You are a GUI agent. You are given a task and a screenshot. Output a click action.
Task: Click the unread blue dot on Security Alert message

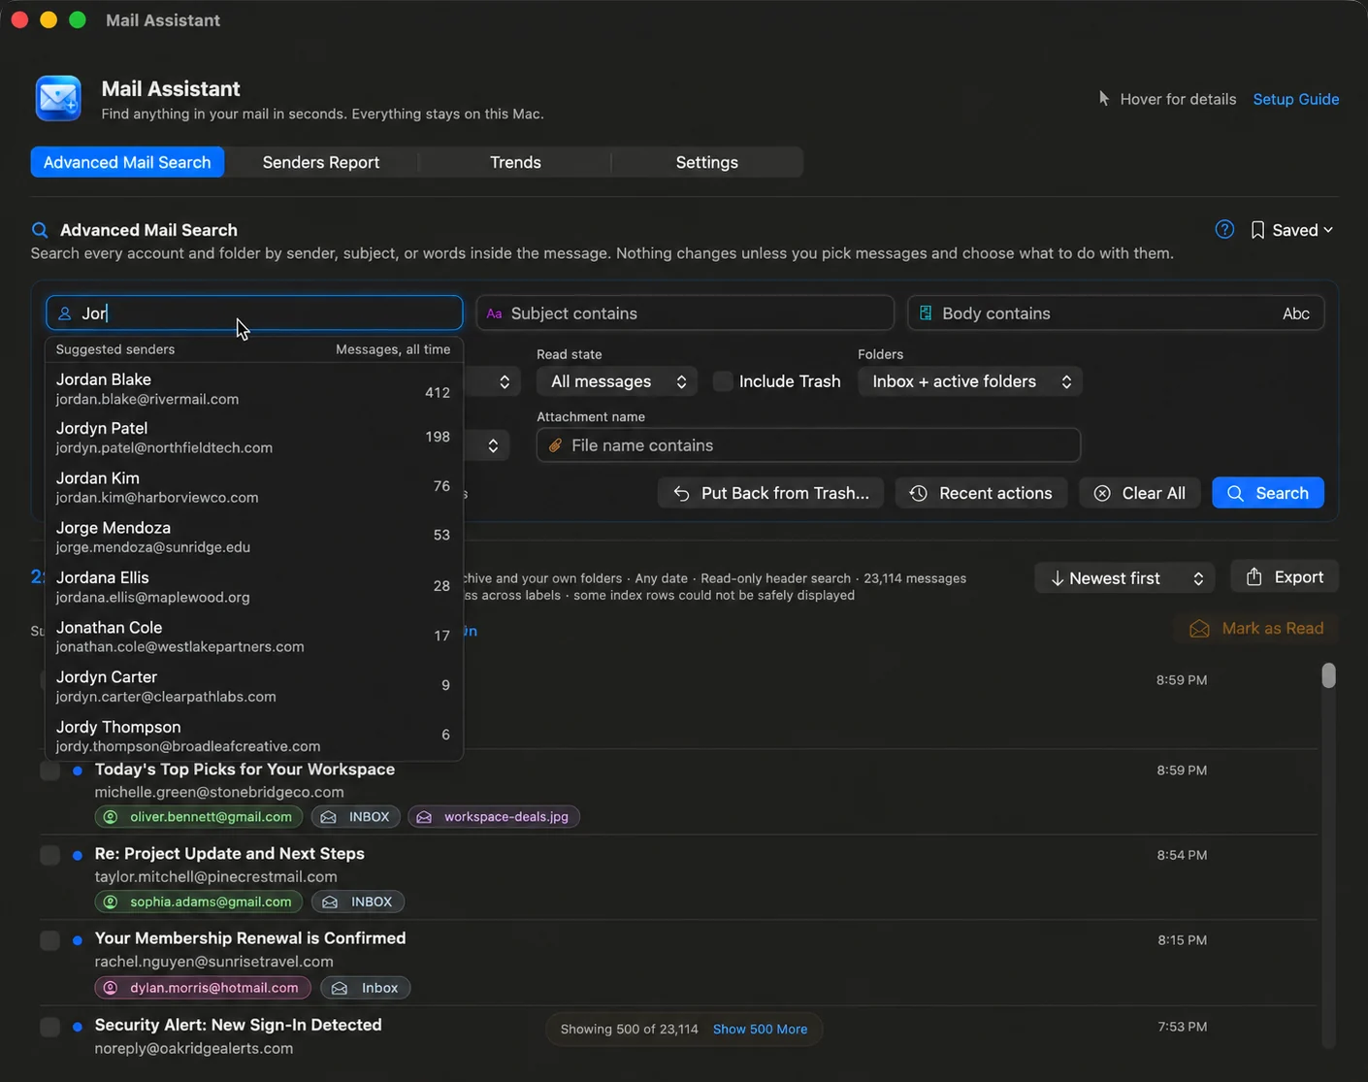78,1026
